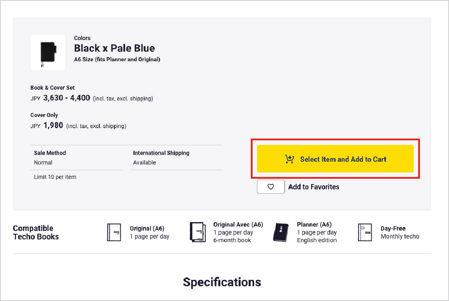Screen dimensions: 449x301
Task: Select the Original (A6) label text
Action: 147,229
